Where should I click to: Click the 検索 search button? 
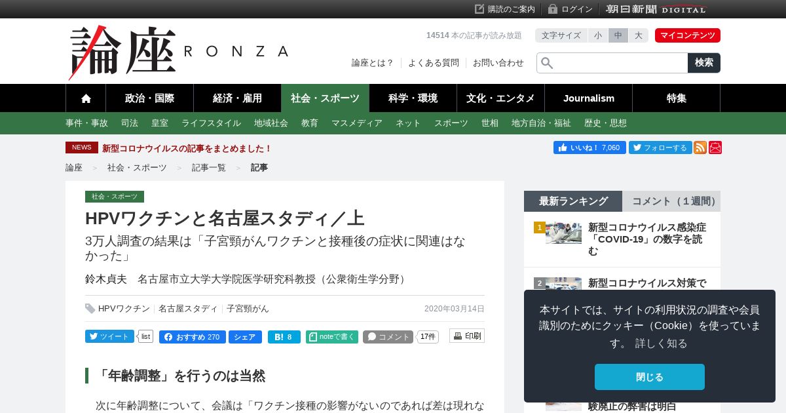[704, 63]
